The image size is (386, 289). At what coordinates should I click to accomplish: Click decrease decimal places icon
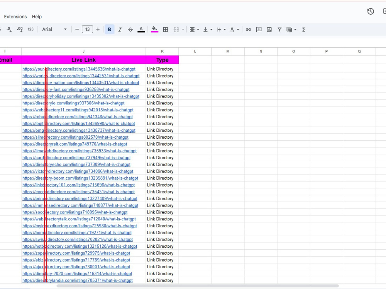tap(9, 30)
